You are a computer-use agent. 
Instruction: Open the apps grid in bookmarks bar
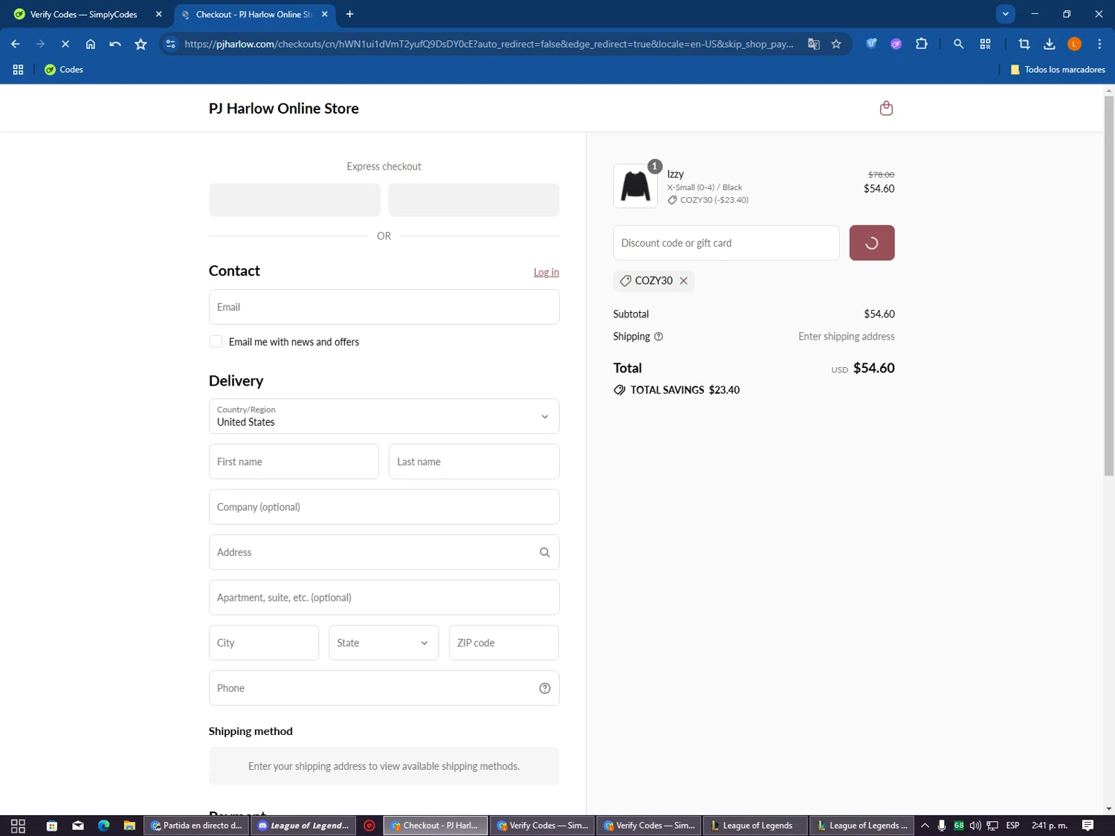click(x=18, y=69)
